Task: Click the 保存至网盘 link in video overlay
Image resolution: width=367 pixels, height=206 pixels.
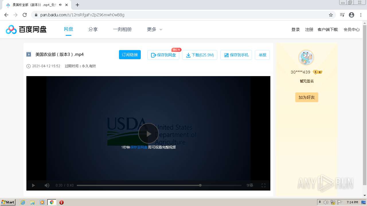Action: point(139,147)
